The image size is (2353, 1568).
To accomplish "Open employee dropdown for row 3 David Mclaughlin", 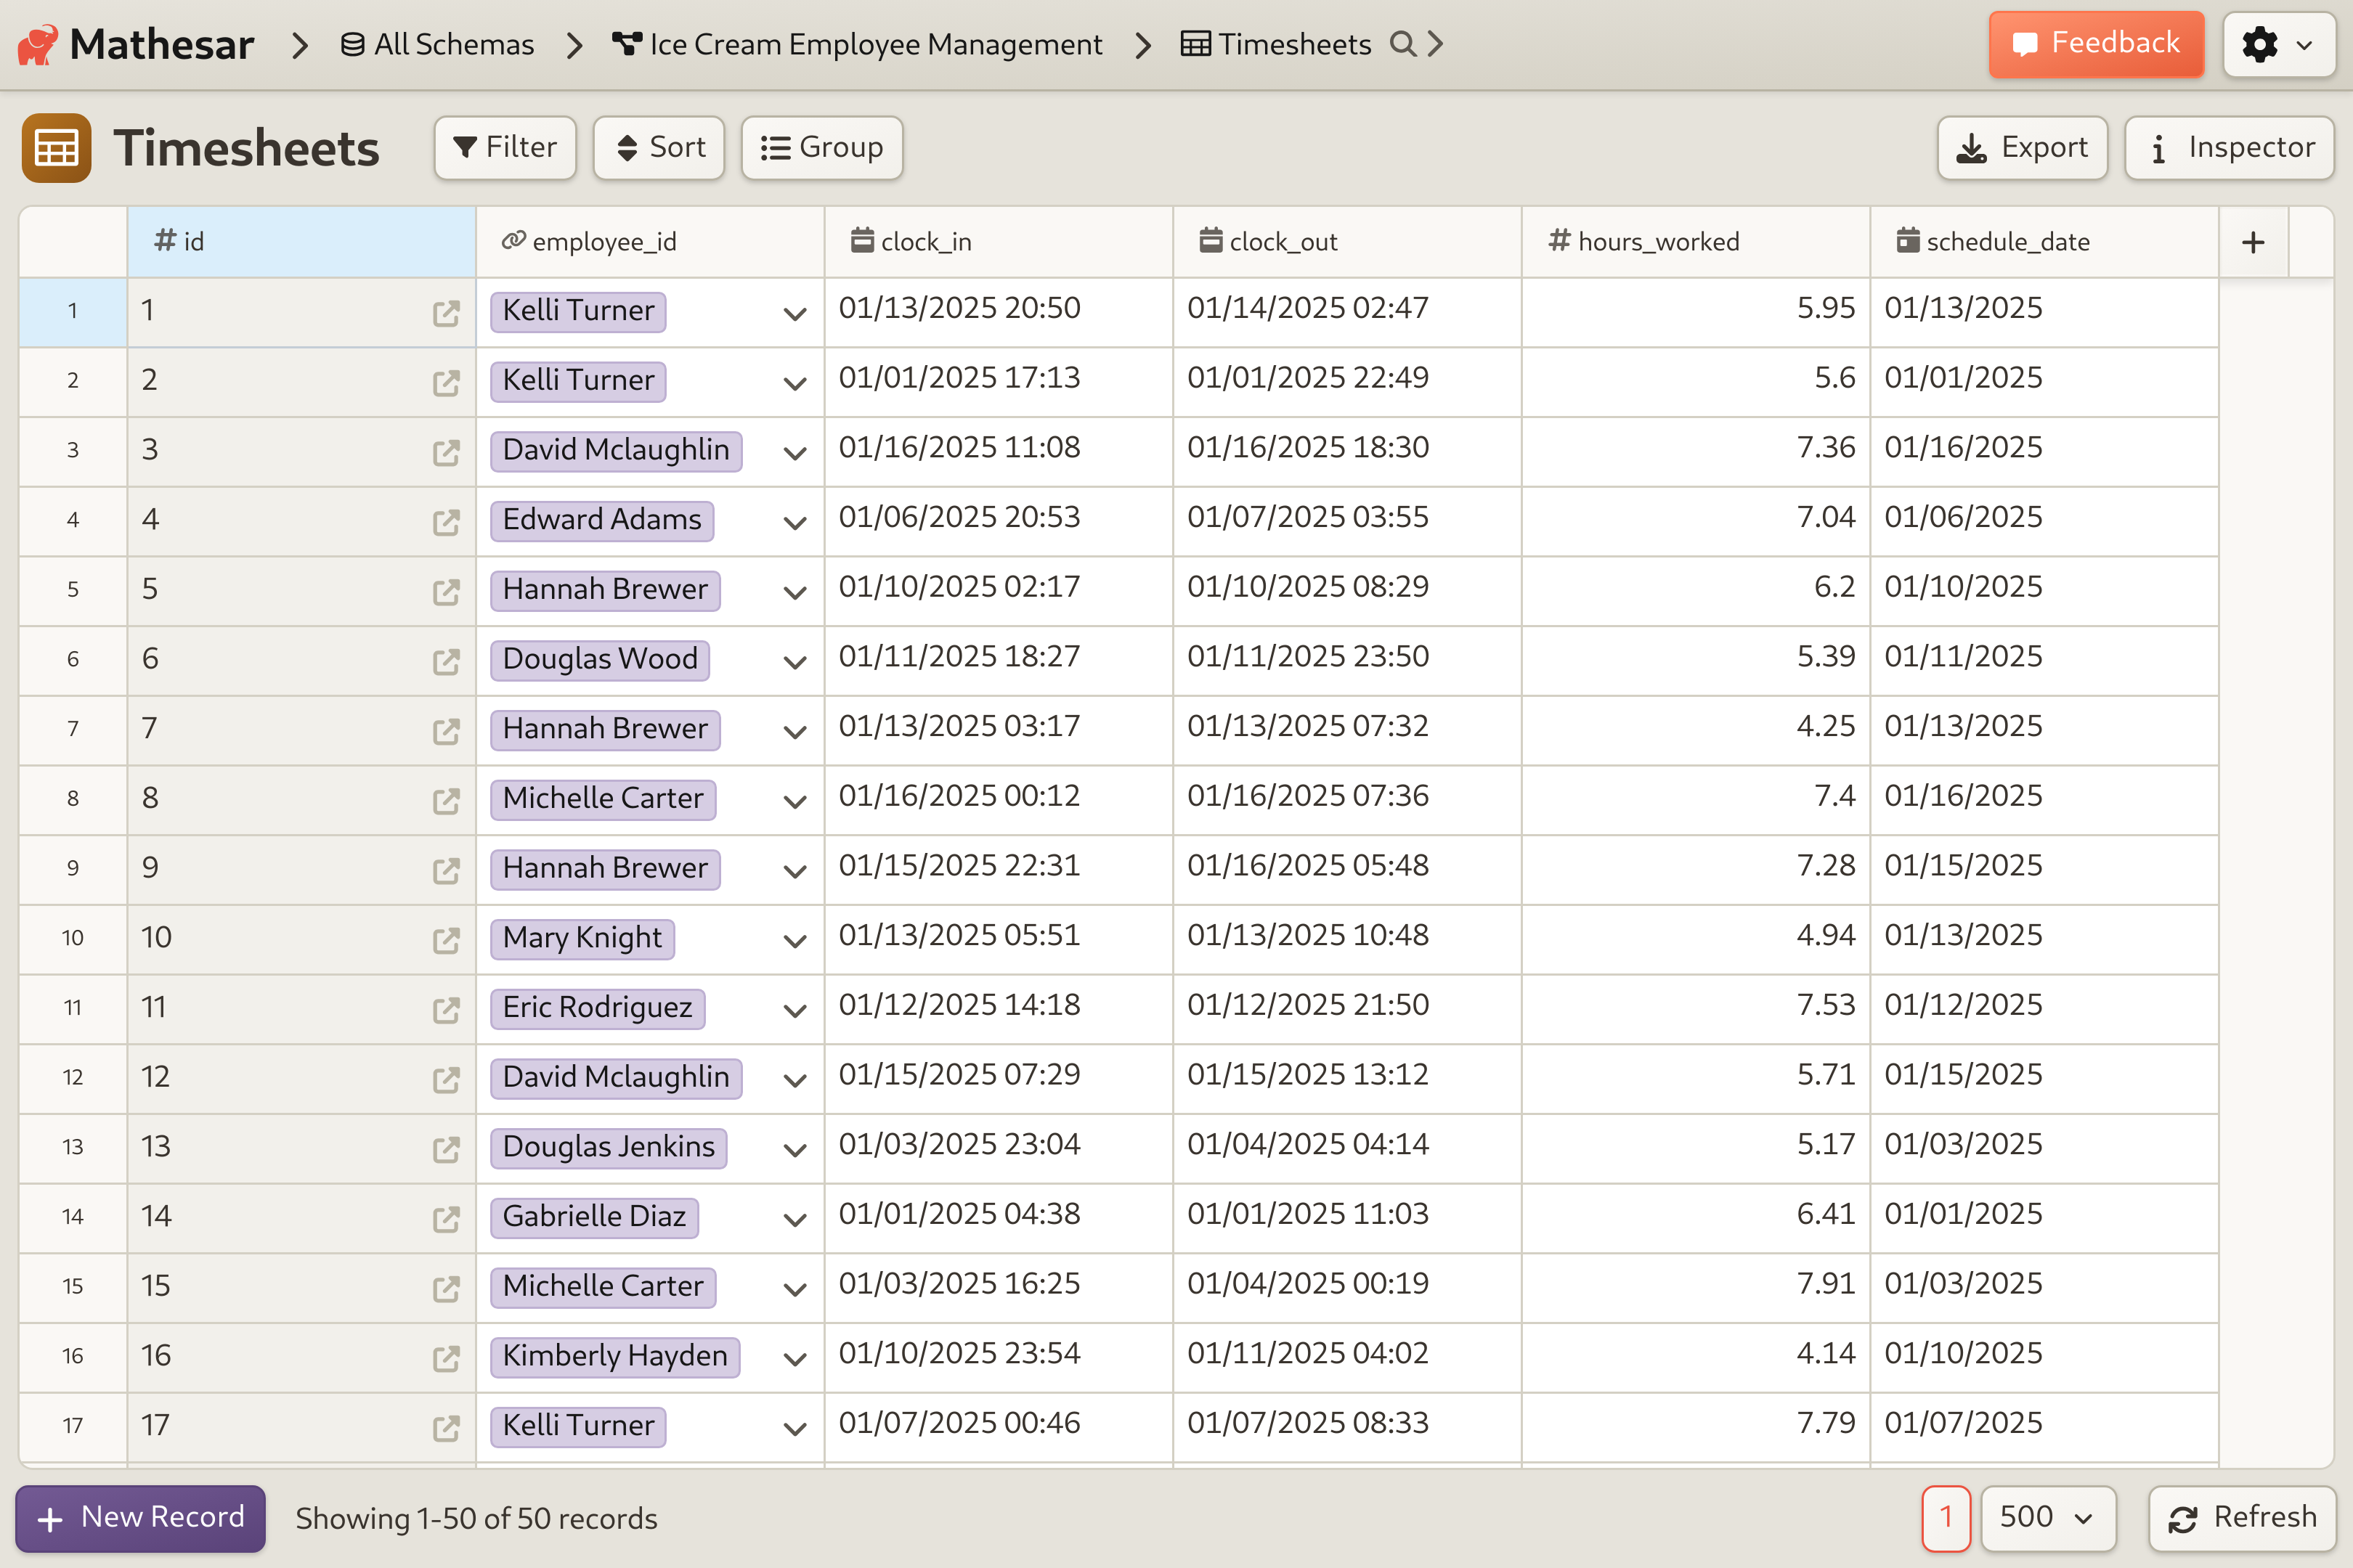I will (795, 453).
